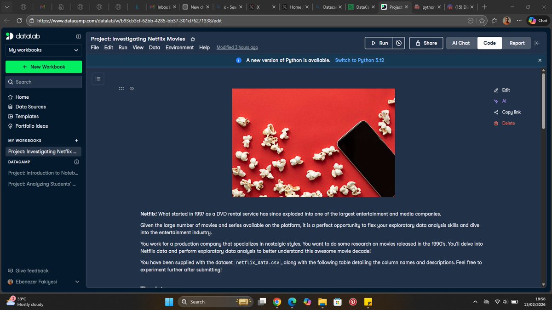The width and height of the screenshot is (552, 310).
Task: Open the View menu
Action: (138, 47)
